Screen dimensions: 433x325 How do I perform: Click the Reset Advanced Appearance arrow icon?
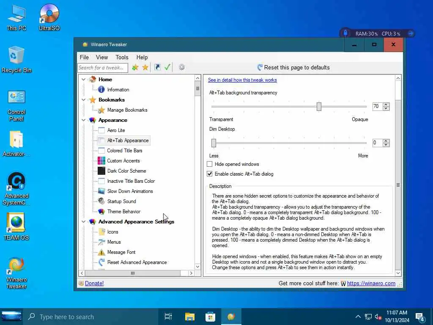click(x=101, y=262)
